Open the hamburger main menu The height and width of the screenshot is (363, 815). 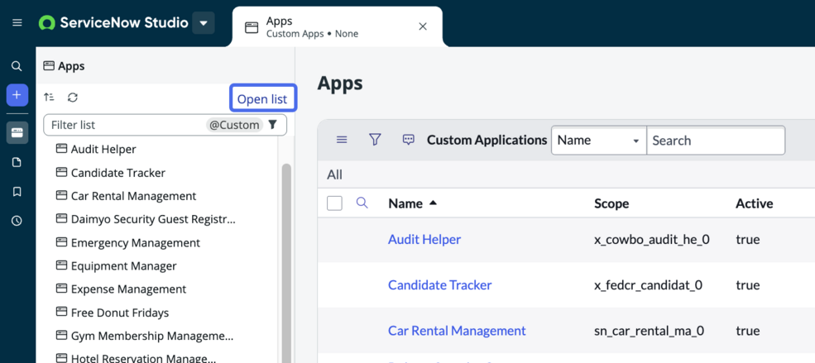pos(17,23)
